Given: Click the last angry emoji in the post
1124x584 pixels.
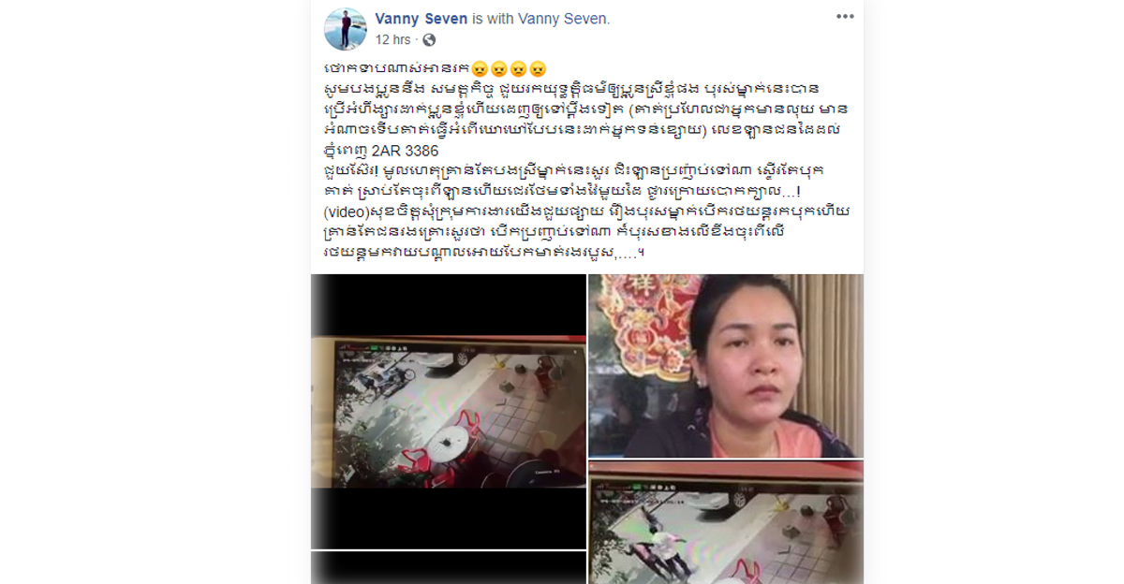Looking at the screenshot, I should pyautogui.click(x=538, y=68).
